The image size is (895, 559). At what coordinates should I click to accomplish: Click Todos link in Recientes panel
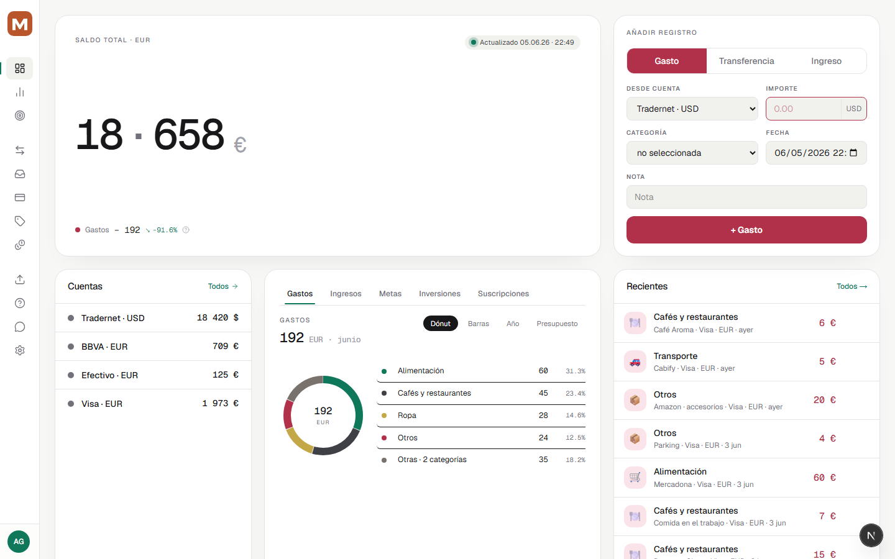[x=851, y=286]
